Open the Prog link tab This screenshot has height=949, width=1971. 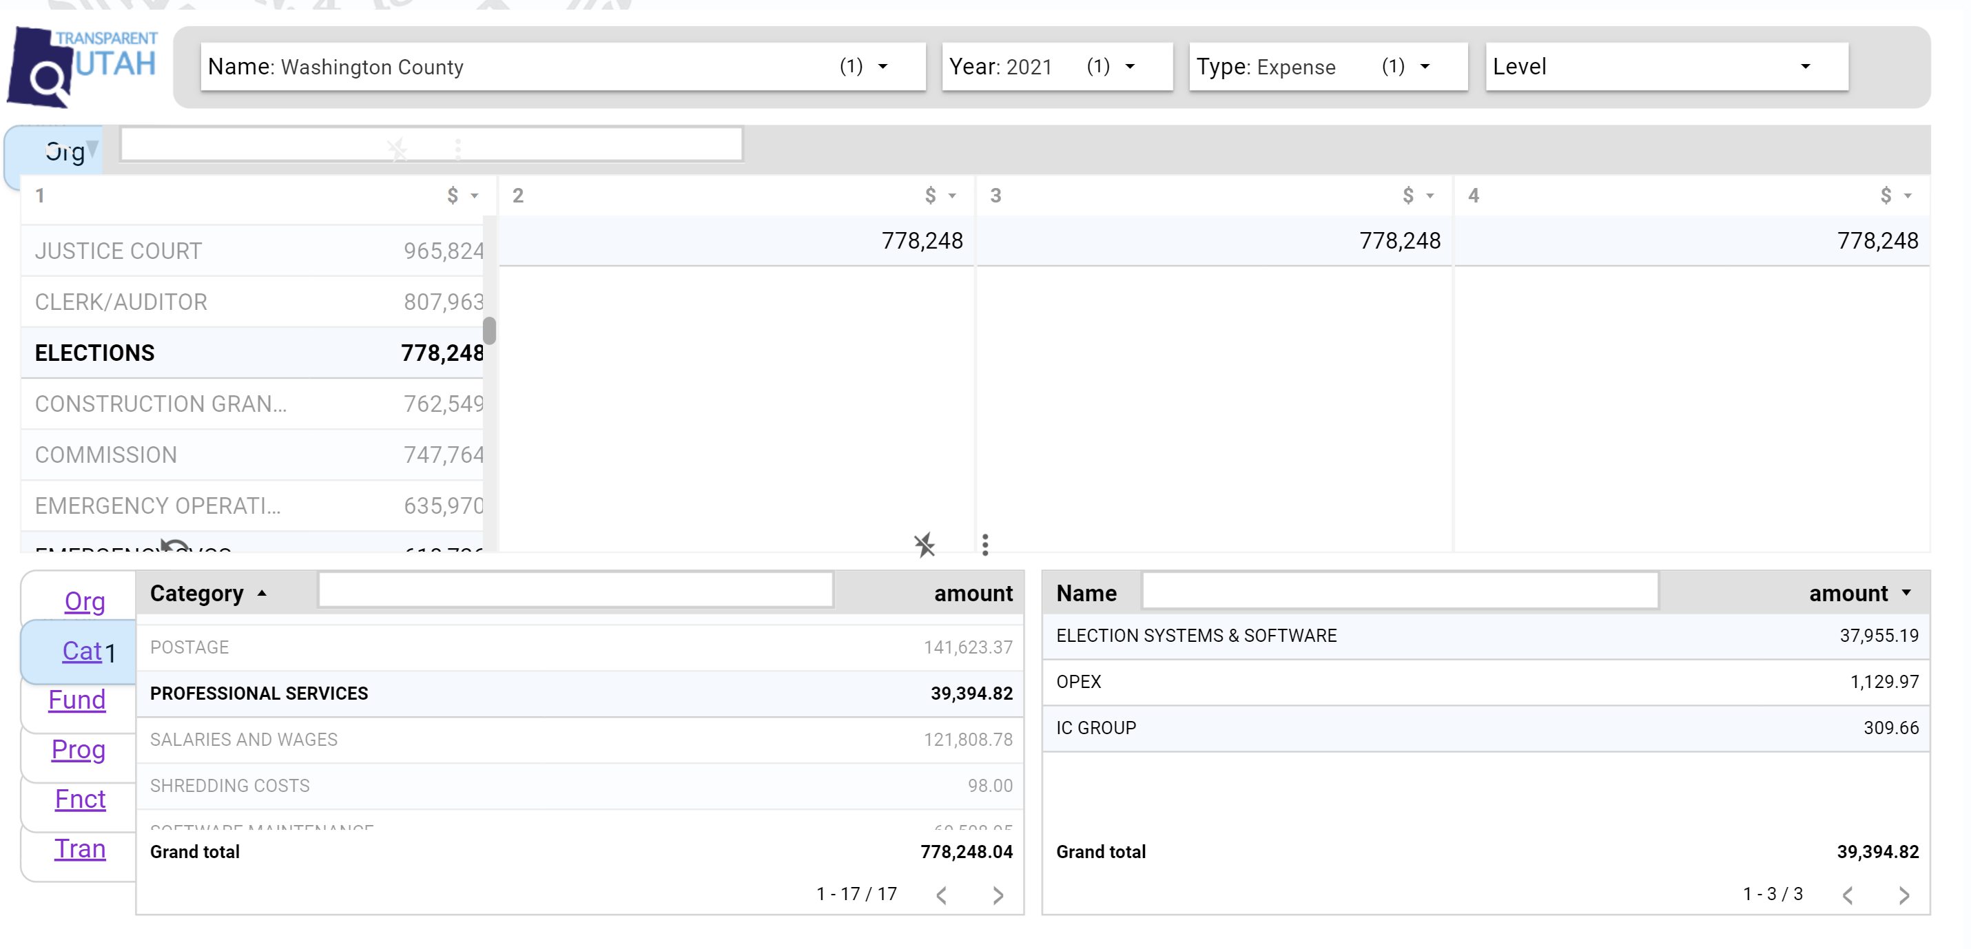click(78, 749)
